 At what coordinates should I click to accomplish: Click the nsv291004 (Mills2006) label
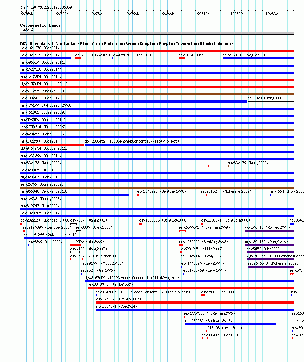click(102, 263)
